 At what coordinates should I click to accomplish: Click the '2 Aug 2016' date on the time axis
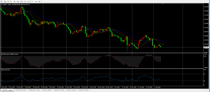(157, 87)
